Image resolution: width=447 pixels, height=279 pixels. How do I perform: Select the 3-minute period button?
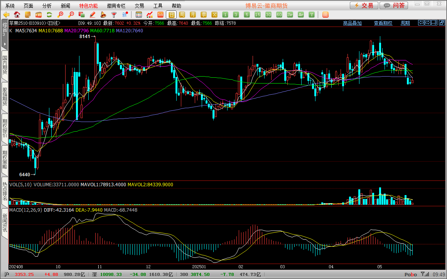click(x=236, y=15)
